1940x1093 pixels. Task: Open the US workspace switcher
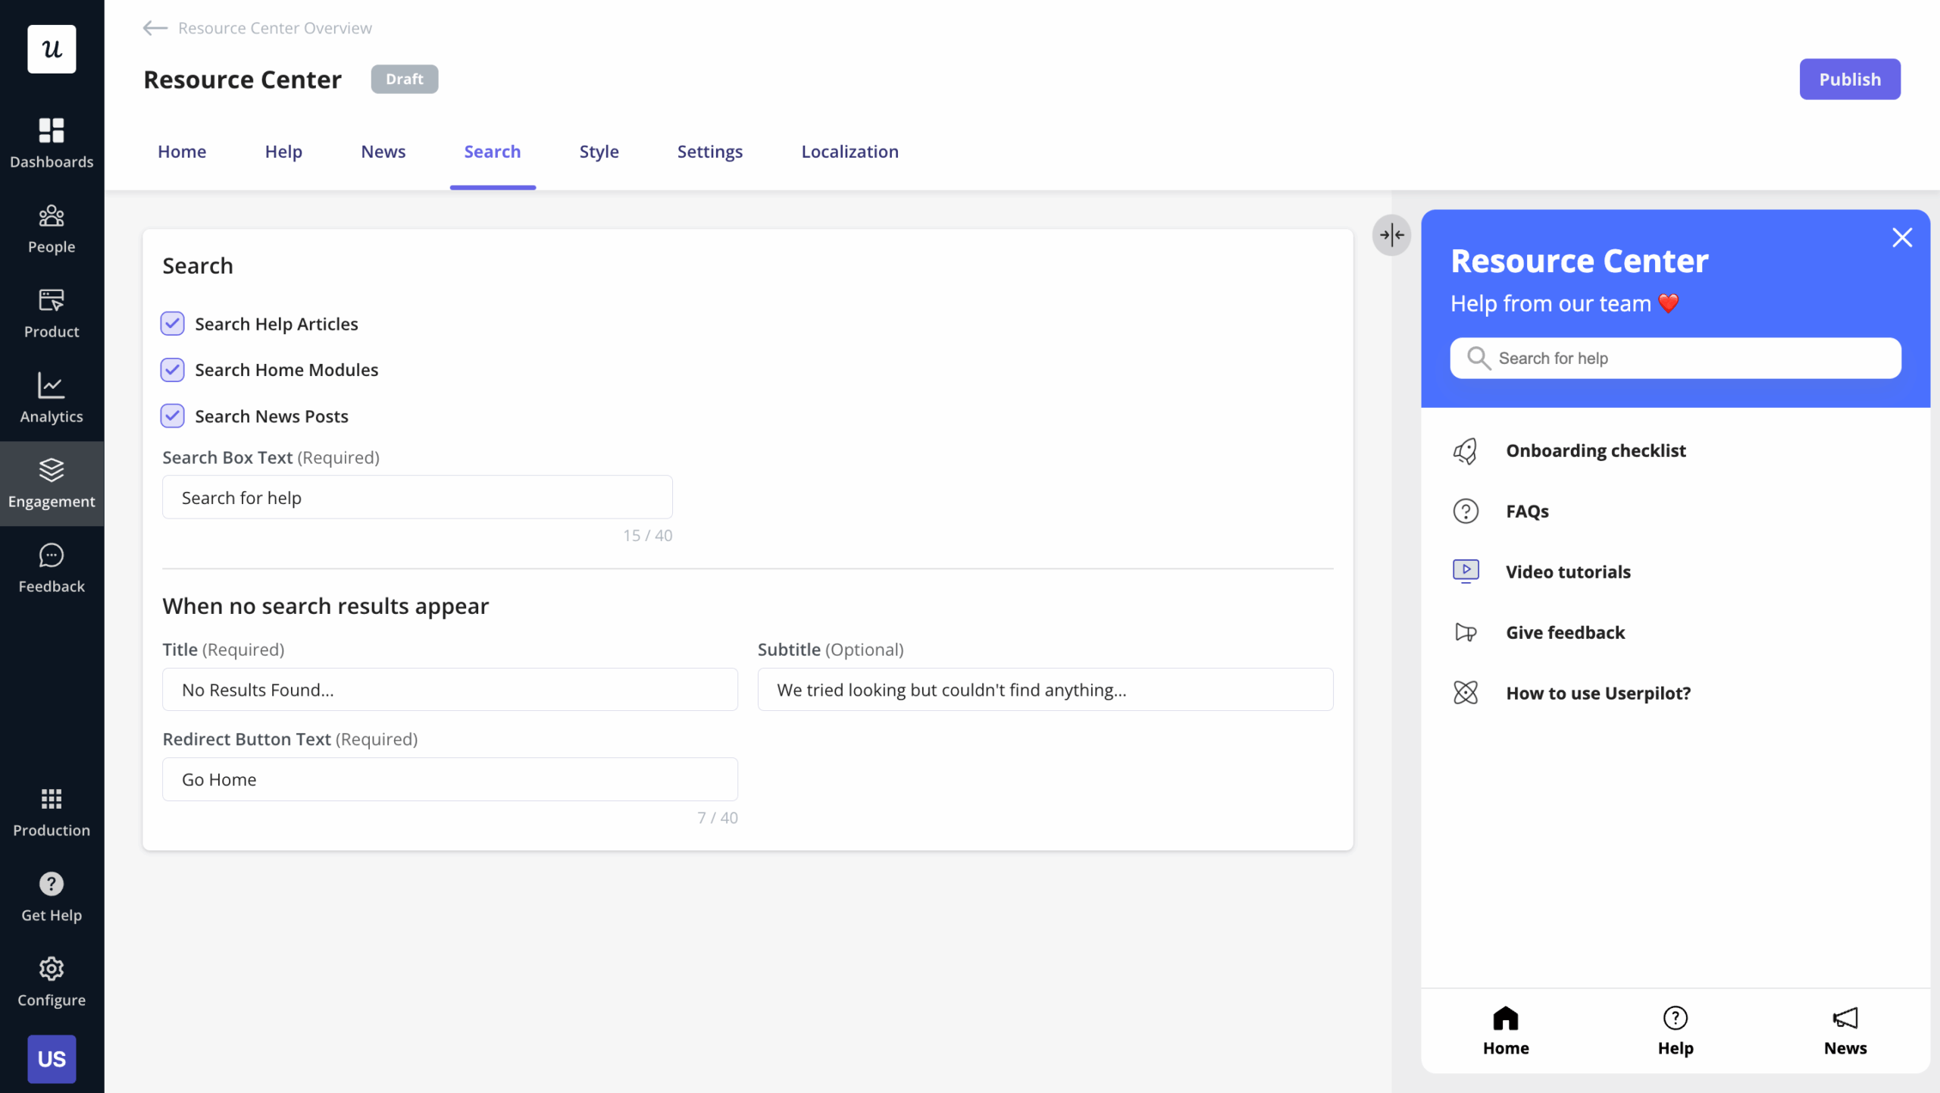[51, 1058]
